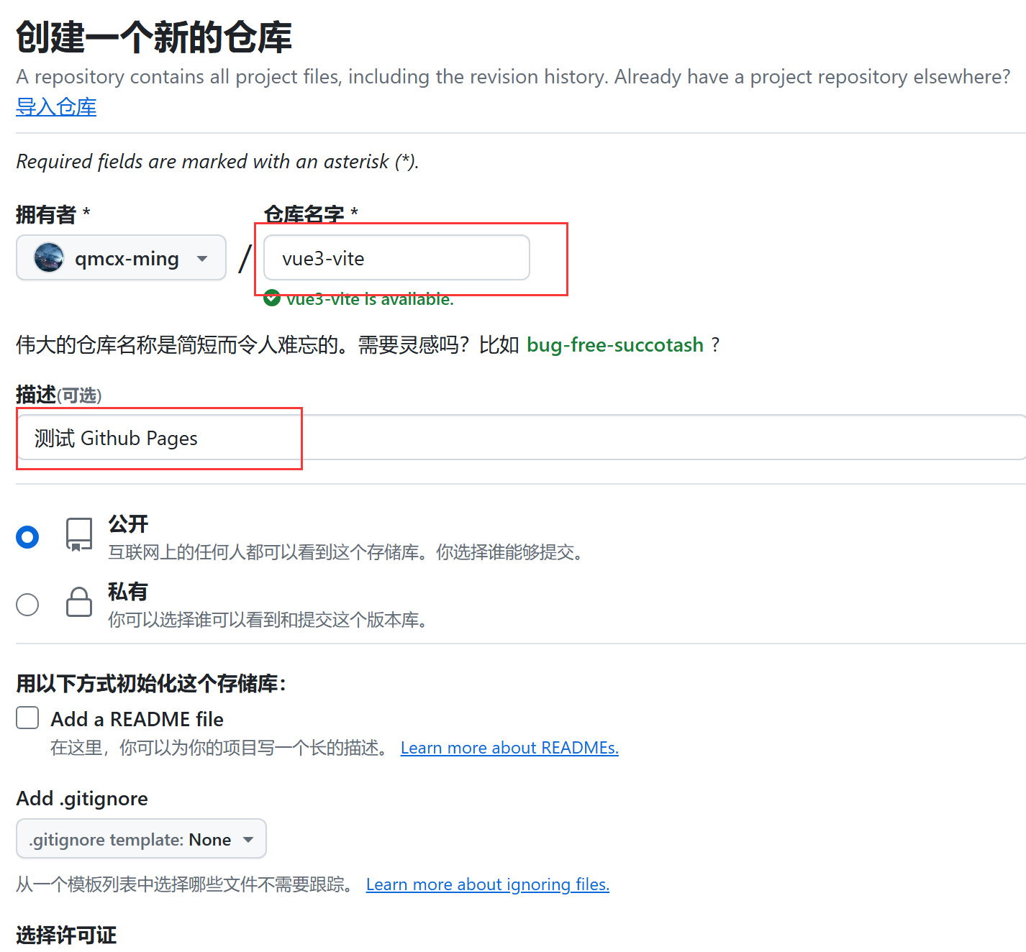The image size is (1026, 952).
Task: Click the private lock icon
Action: point(79,602)
